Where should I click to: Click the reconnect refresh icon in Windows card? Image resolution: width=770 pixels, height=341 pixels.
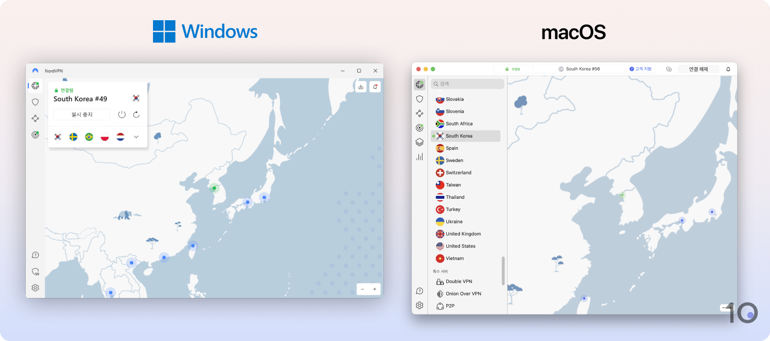point(136,114)
